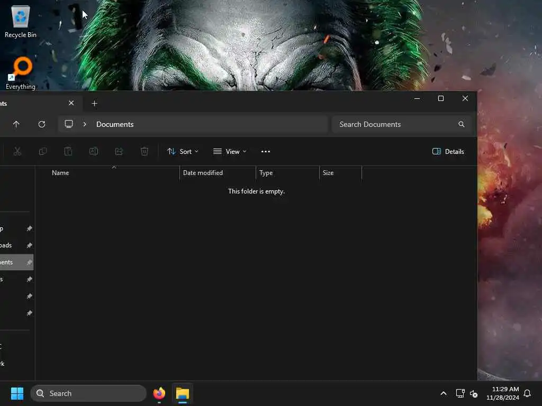
Task: Open the Sort dropdown menu
Action: [x=183, y=152]
